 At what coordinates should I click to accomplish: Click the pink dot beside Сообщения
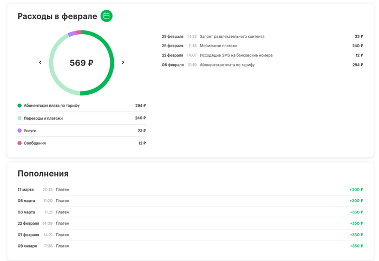pyautogui.click(x=19, y=143)
